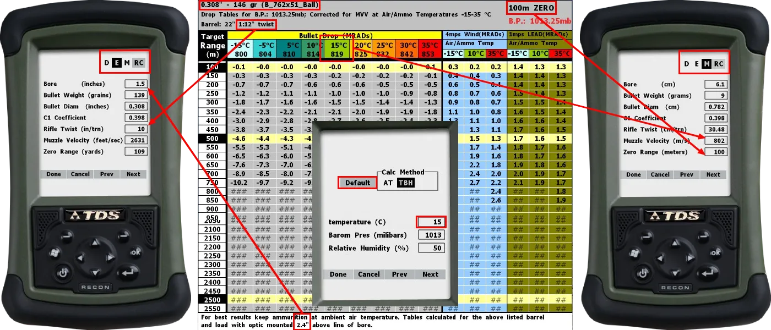Viewport: 771px width, 330px height.
Task: Click the 2500 target range row label
Action: (212, 300)
